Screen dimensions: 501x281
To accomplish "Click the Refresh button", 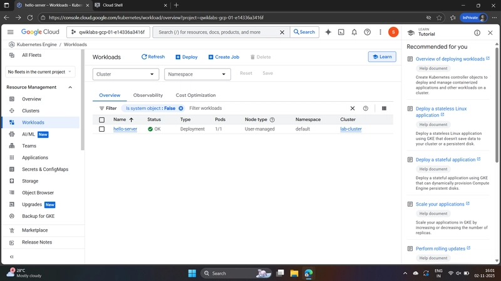I will [x=153, y=57].
